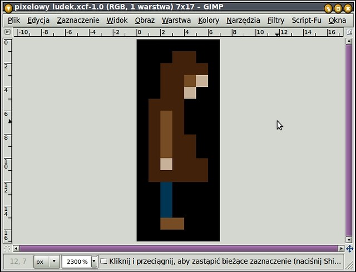Open the Warstwa menu
This screenshot has height=272, width=356.
click(x=176, y=20)
